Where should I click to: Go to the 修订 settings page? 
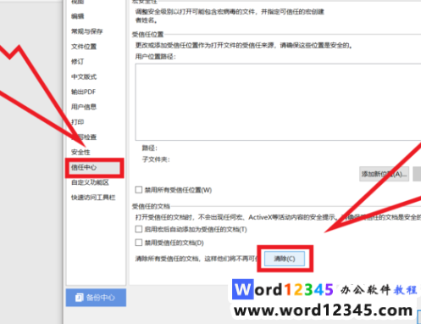point(78,62)
